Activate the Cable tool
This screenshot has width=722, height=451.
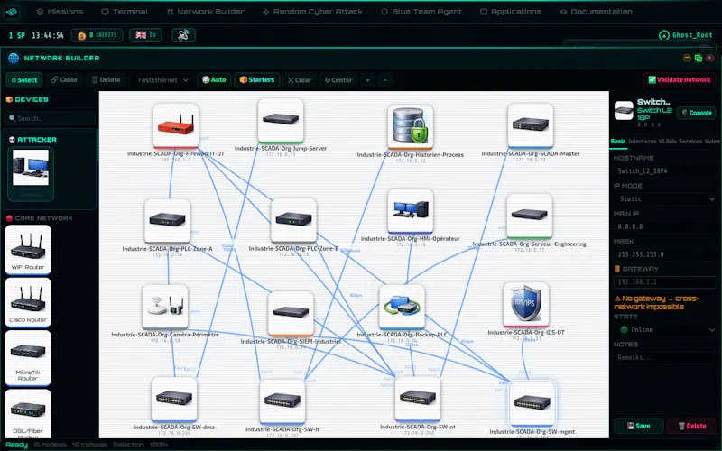[64, 79]
